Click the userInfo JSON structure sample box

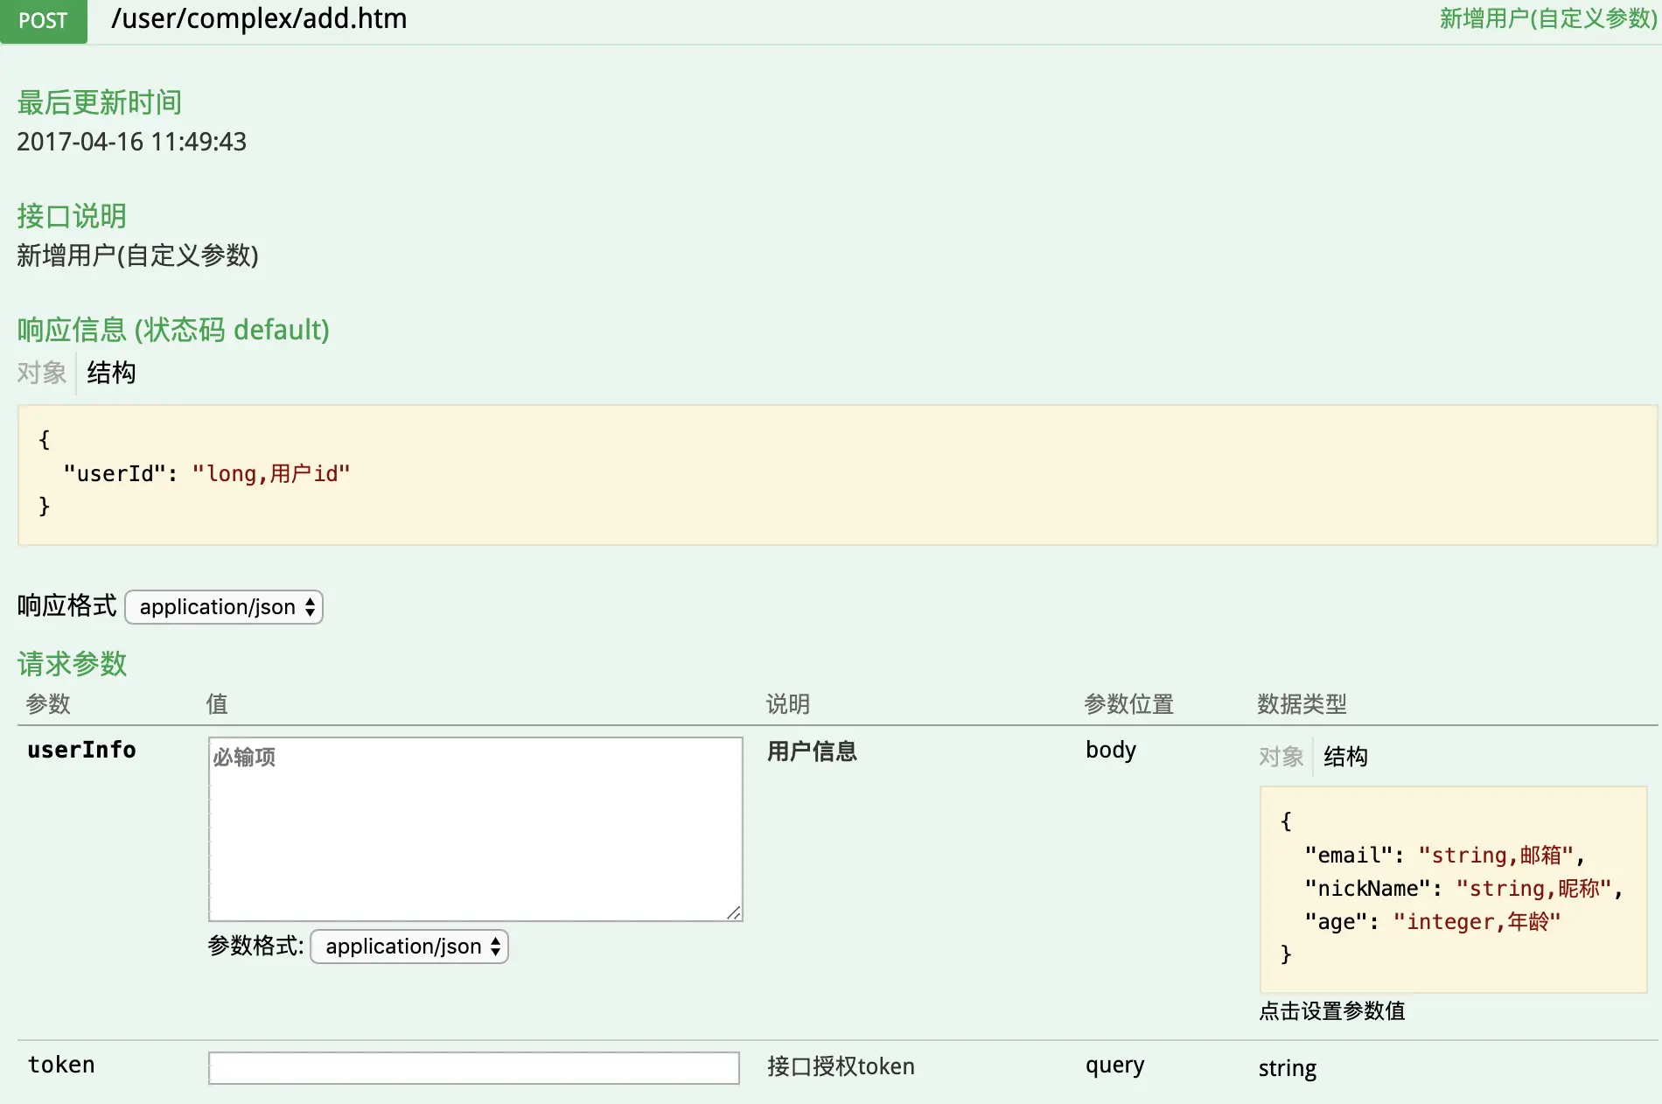click(x=1453, y=889)
